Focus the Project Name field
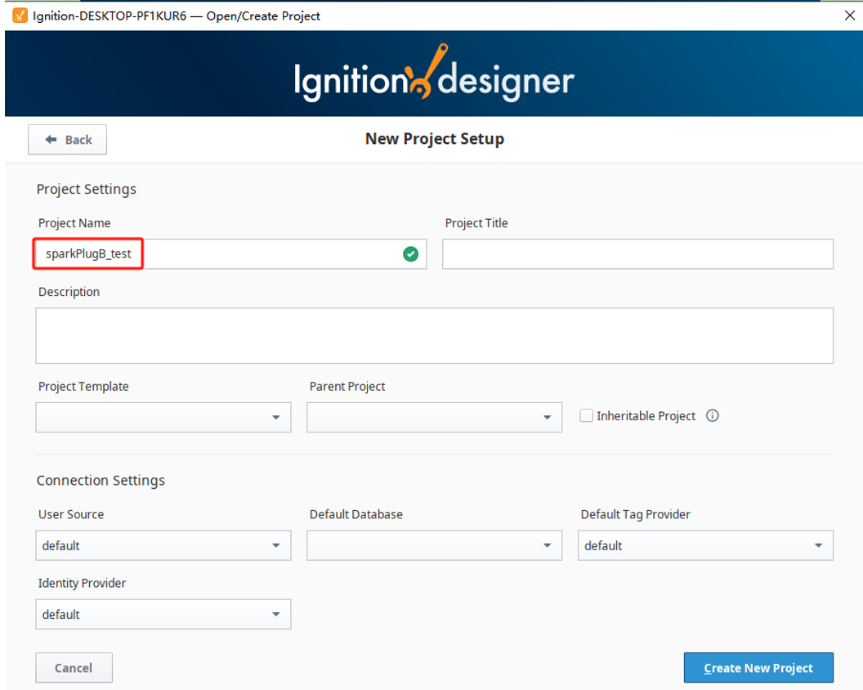Image resolution: width=863 pixels, height=690 pixels. [231, 254]
